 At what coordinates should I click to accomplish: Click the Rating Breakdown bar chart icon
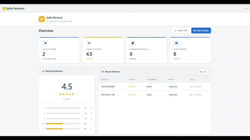click(43, 71)
